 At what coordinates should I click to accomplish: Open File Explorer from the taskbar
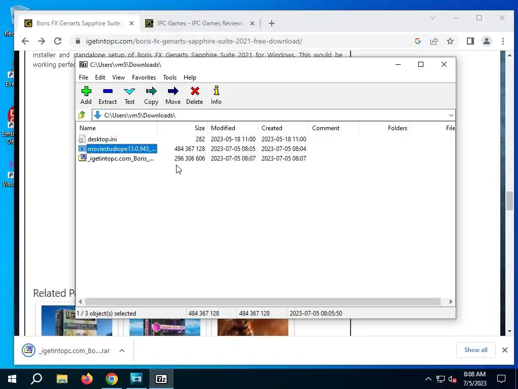tap(62, 379)
